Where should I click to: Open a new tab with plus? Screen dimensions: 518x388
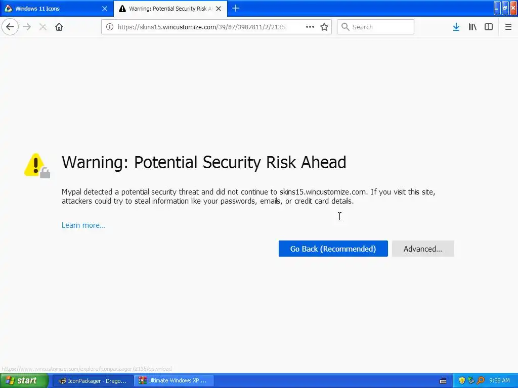click(x=236, y=9)
